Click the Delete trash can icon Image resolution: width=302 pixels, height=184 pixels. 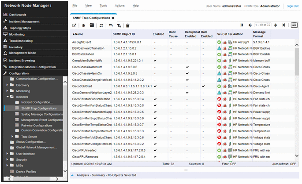127,25
